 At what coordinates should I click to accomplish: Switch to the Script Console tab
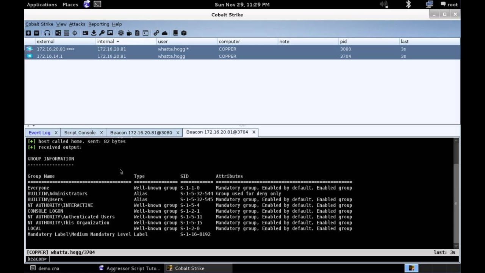[x=80, y=133]
